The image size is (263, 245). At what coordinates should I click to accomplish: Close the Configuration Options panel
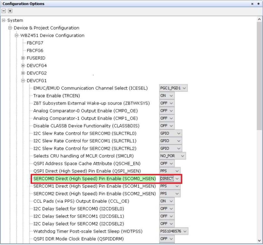coord(252,4)
